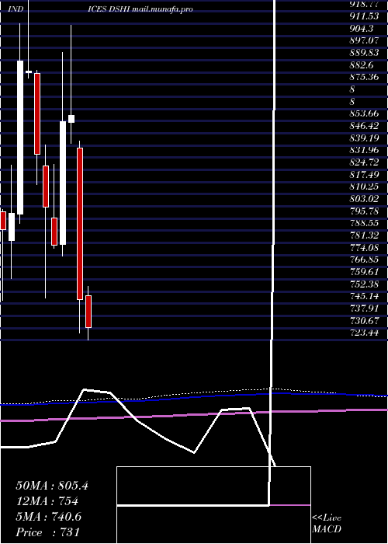Click the mail.munafa.pro chart title text
Viewport: 388px width, 544px height.
pyautogui.click(x=162, y=9)
